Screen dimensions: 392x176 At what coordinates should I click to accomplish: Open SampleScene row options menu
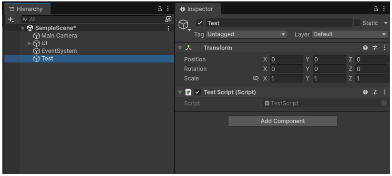168,28
